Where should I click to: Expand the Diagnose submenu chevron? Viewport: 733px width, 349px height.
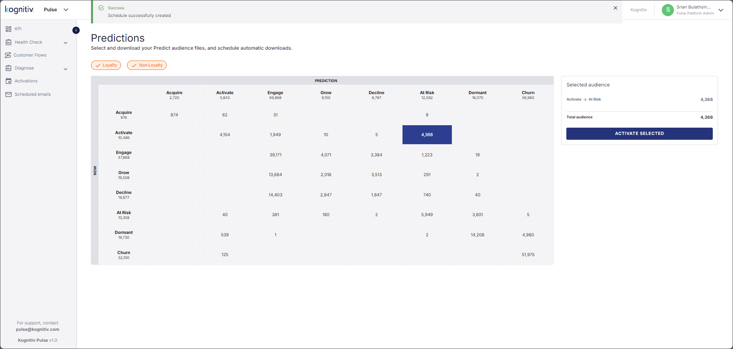tap(66, 69)
